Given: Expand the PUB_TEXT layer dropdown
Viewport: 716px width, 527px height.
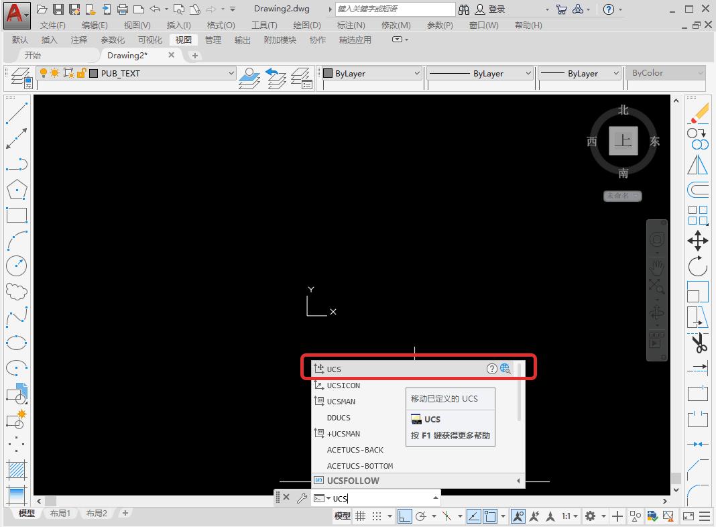Looking at the screenshot, I should (231, 73).
